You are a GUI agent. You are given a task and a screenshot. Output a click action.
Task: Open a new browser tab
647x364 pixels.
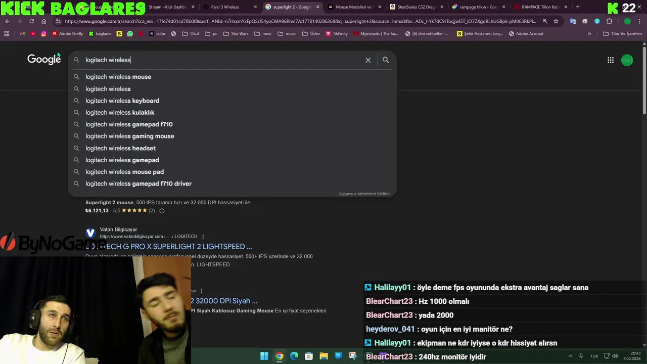[578, 7]
